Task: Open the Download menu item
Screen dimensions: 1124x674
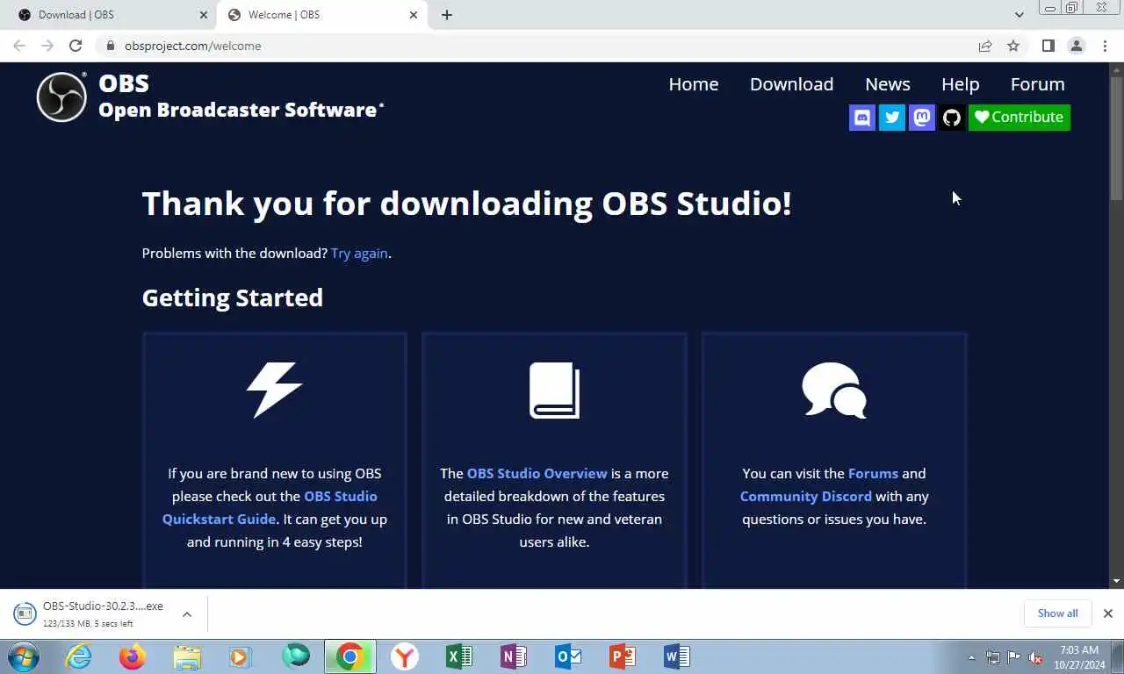Action: [791, 84]
